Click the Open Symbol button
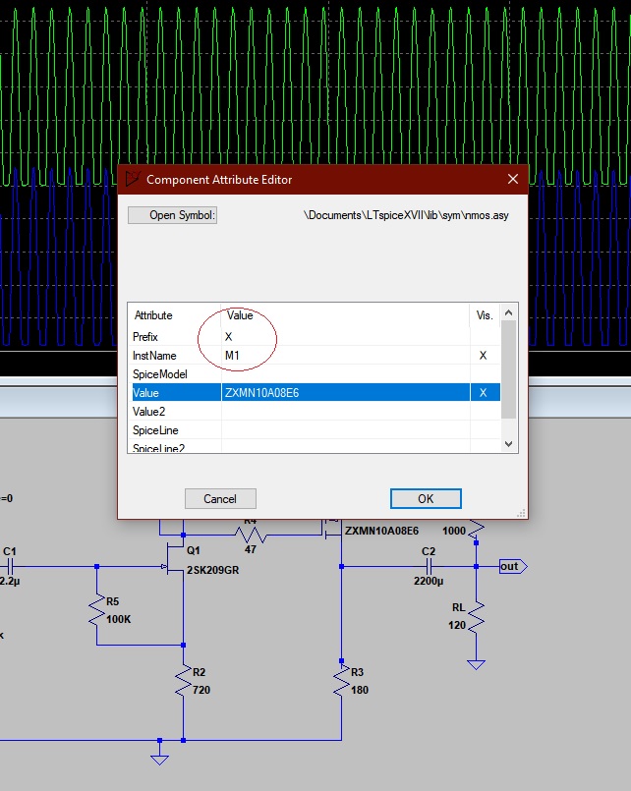The height and width of the screenshot is (791, 631). (173, 215)
